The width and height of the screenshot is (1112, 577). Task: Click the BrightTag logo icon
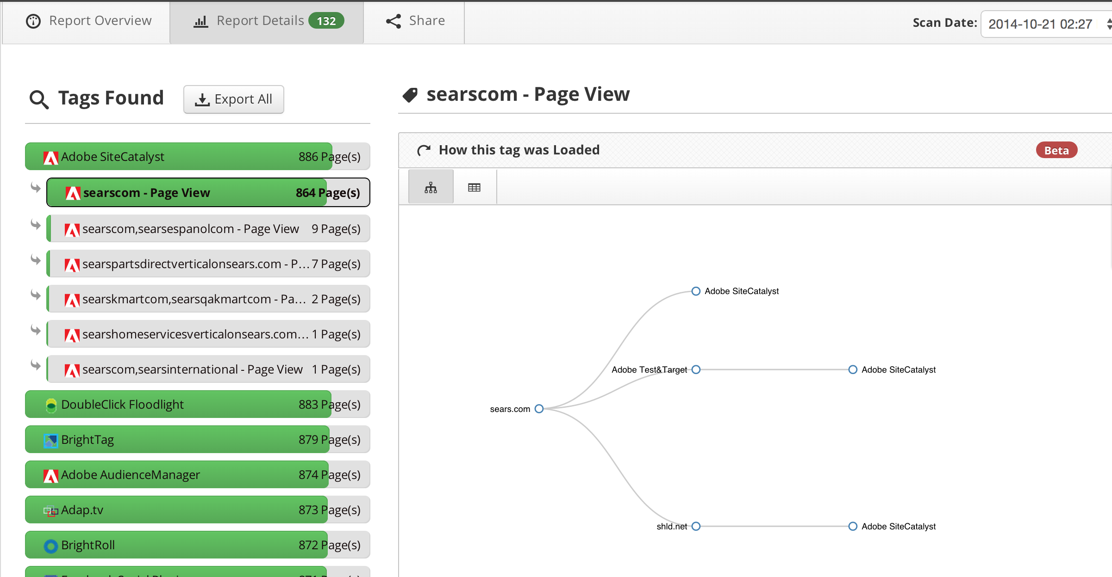[50, 441]
